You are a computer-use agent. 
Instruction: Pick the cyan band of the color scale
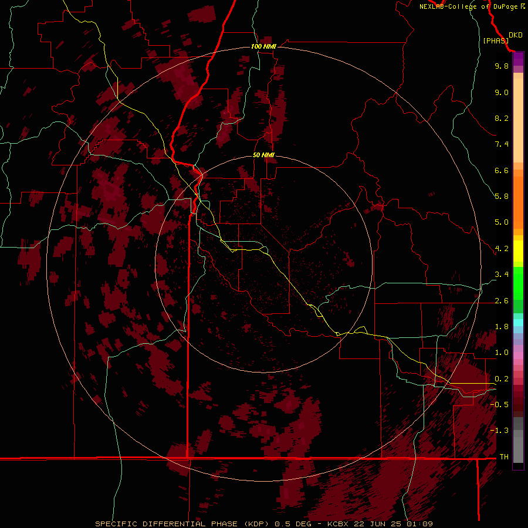(518, 323)
